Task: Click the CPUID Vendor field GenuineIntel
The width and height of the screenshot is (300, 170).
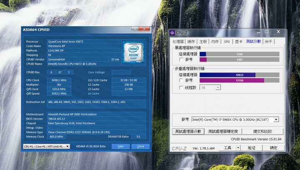Action: pyautogui.click(x=77, y=60)
